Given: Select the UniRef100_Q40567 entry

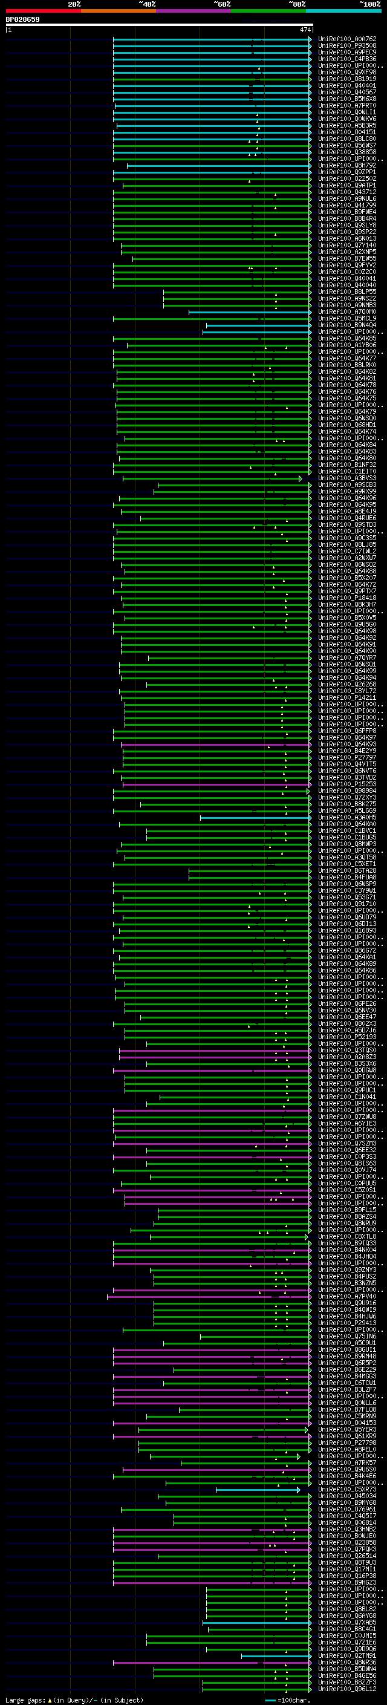Looking at the screenshot, I should point(347,92).
